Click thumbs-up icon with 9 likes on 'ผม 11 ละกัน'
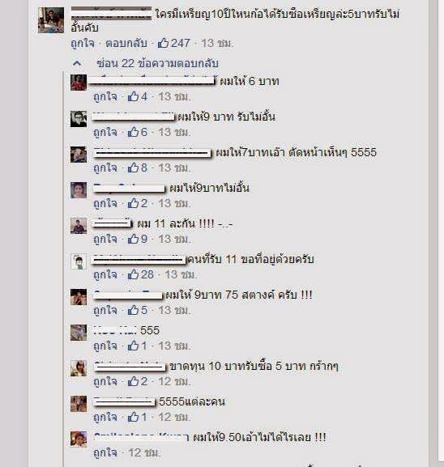Screen dimensions: 444x467 [133, 239]
